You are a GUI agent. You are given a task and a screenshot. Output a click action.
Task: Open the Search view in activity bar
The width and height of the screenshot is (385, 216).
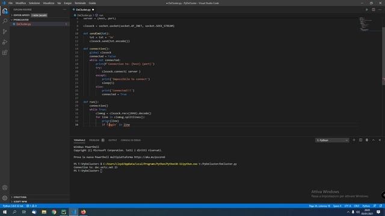pos(5,21)
